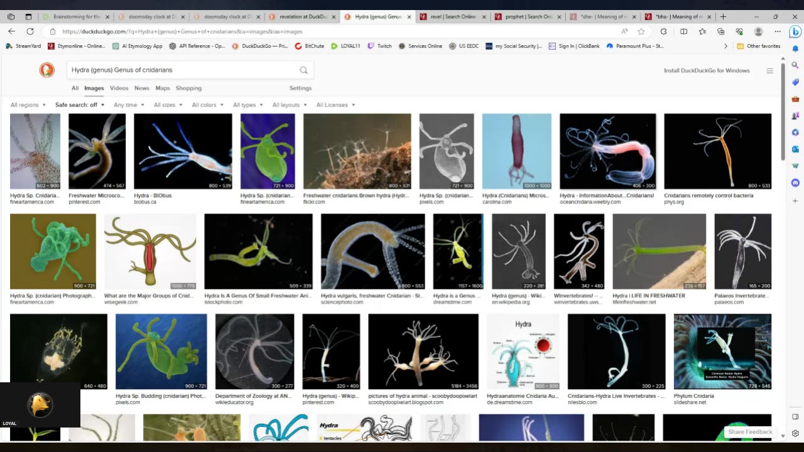Click the Share Feedback button
Image resolution: width=804 pixels, height=452 pixels.
pyautogui.click(x=750, y=432)
